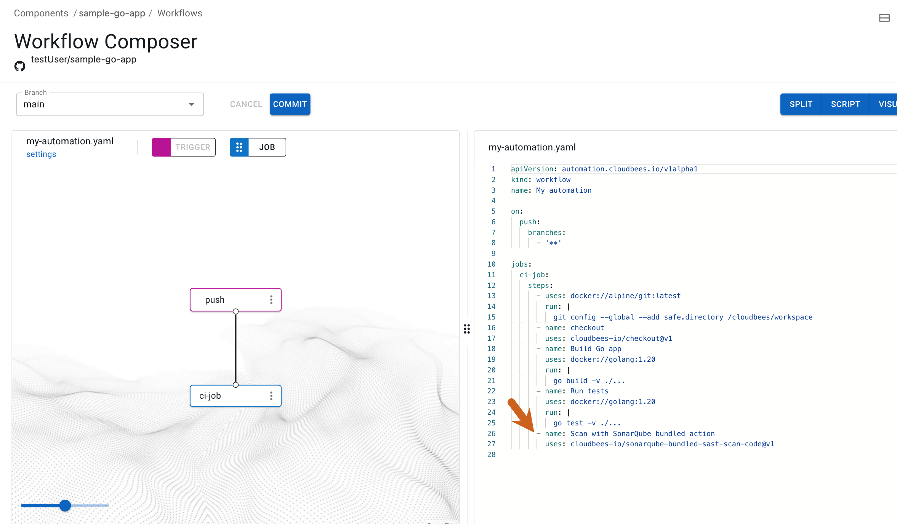
Task: Open Workflows from the breadcrumb
Action: tap(179, 13)
